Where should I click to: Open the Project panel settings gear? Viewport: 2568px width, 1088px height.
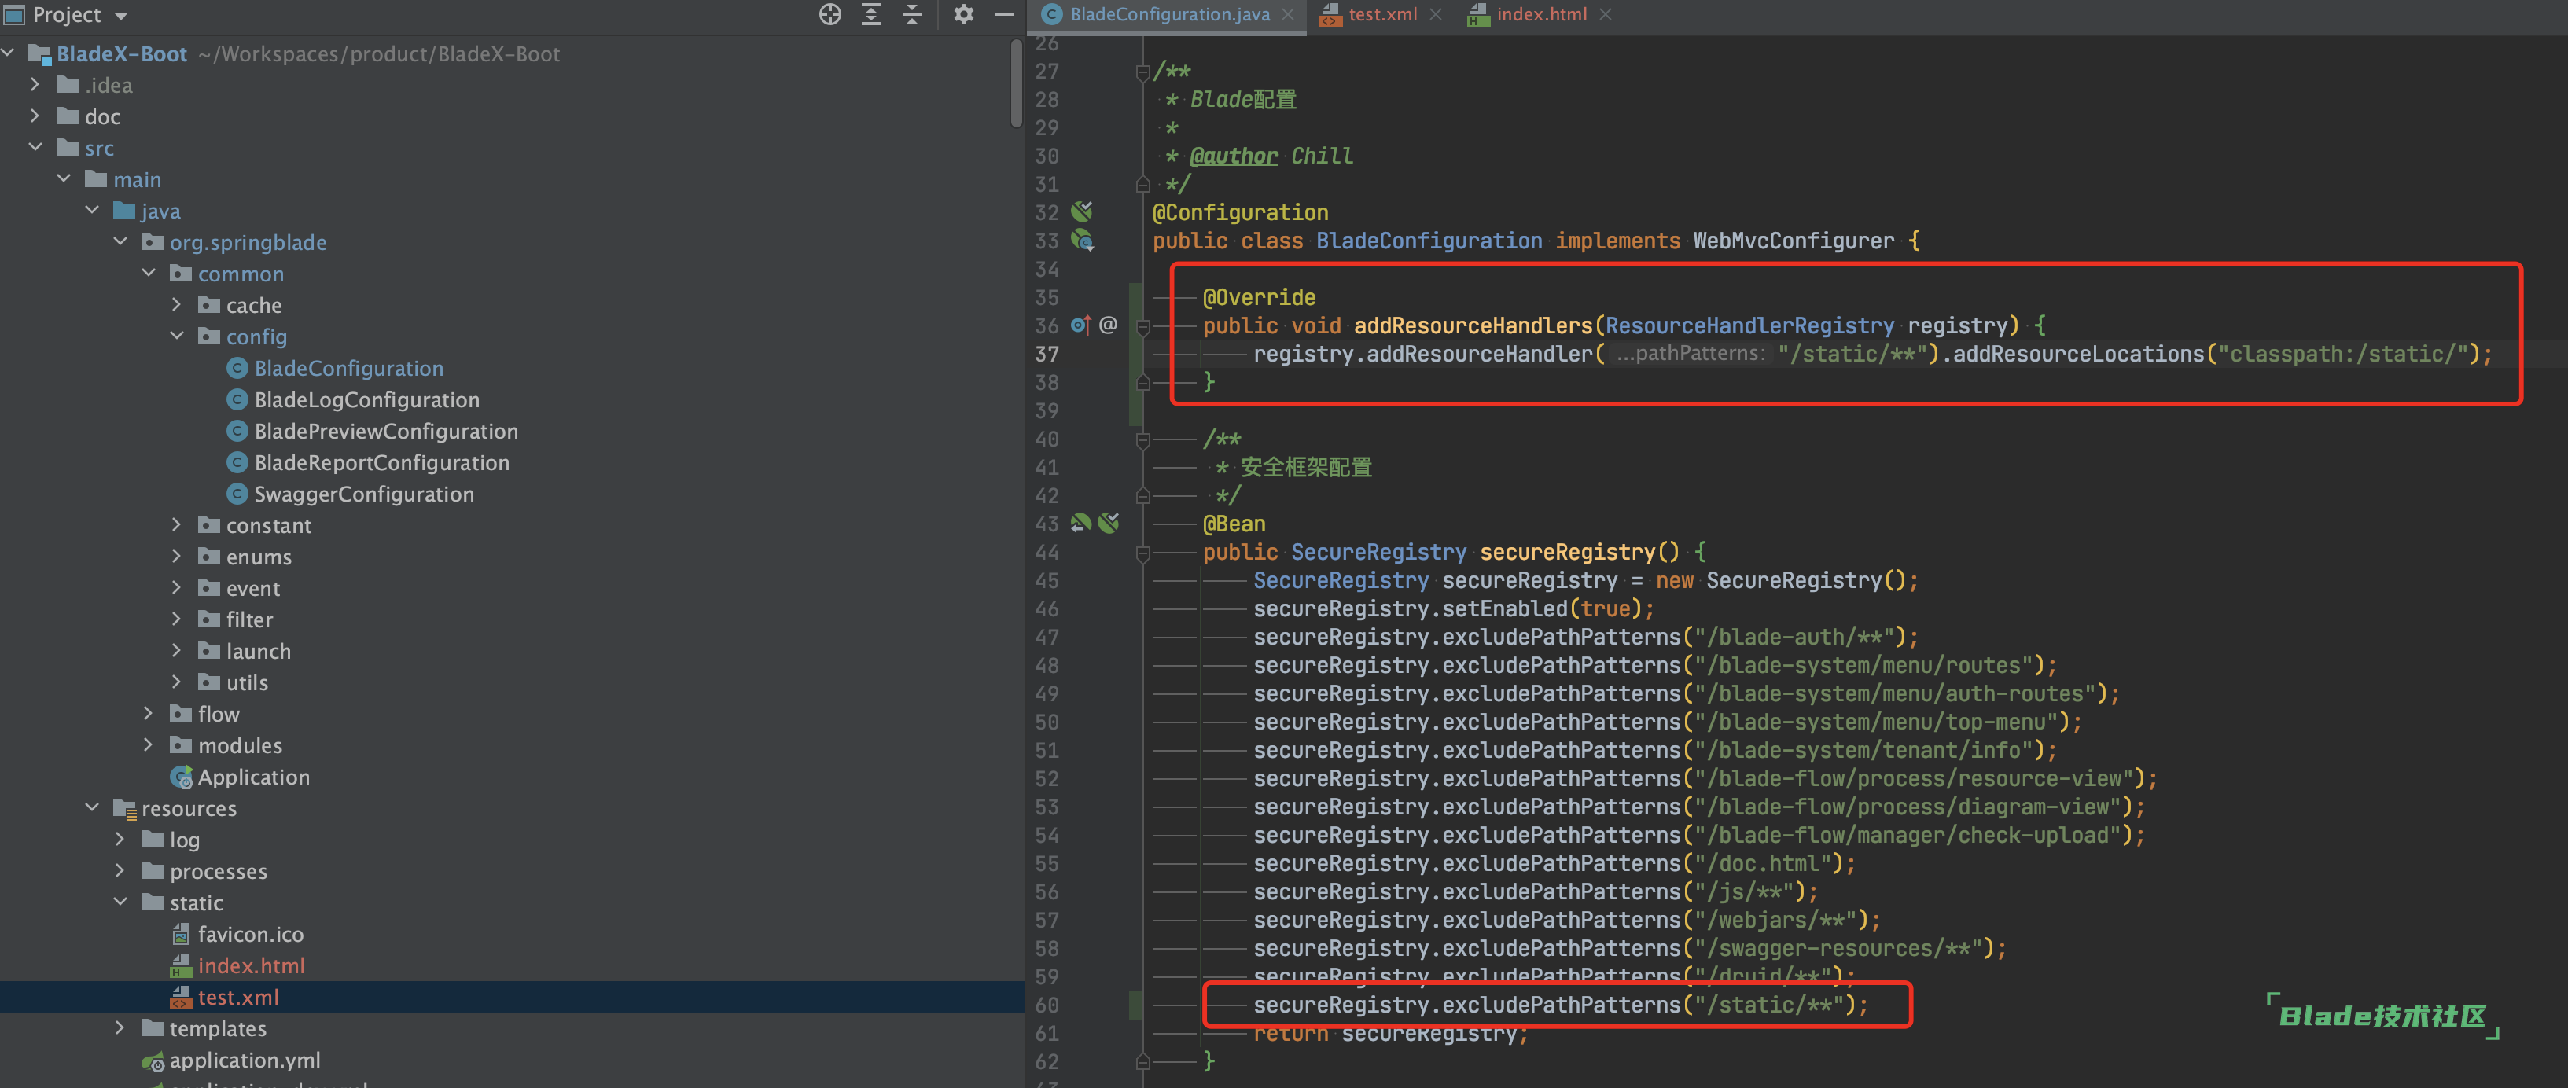click(963, 14)
